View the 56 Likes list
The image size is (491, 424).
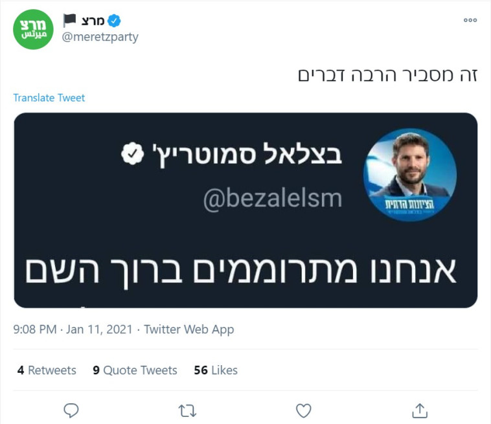[x=216, y=370]
